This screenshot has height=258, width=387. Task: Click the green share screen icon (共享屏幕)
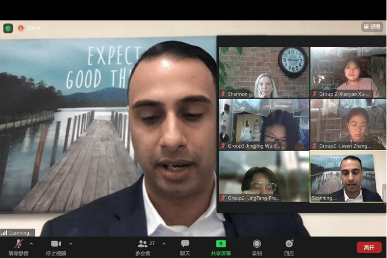tap(220, 244)
